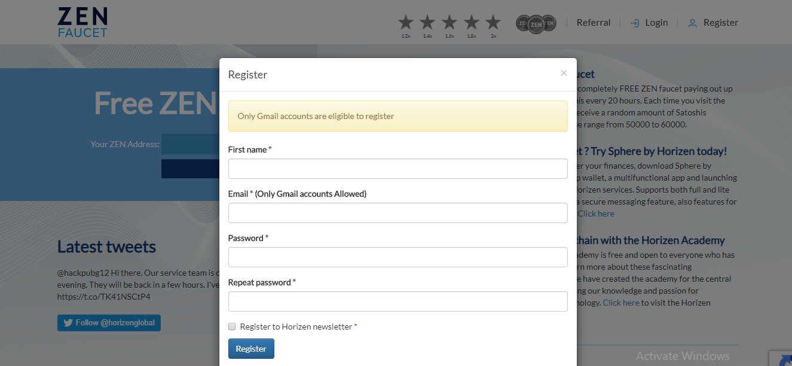Open the Referral menu item
The height and width of the screenshot is (366, 792).
tap(594, 23)
